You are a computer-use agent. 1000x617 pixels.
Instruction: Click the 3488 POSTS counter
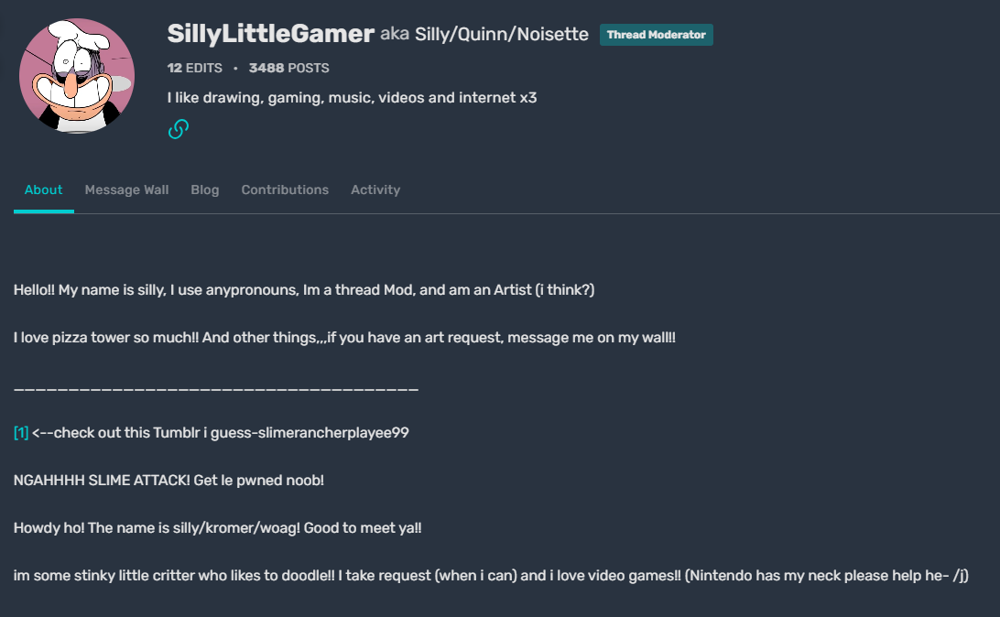pyautogui.click(x=289, y=67)
